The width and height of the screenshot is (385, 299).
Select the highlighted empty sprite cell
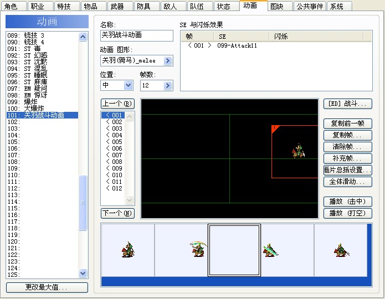coord(234,250)
